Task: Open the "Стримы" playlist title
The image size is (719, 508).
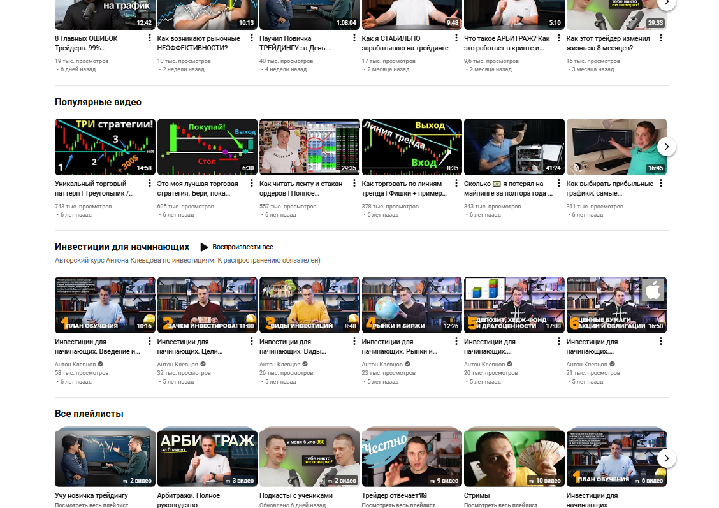Action: pyautogui.click(x=477, y=495)
